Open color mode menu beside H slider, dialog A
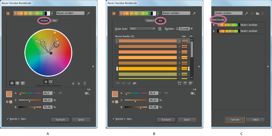 60,93
